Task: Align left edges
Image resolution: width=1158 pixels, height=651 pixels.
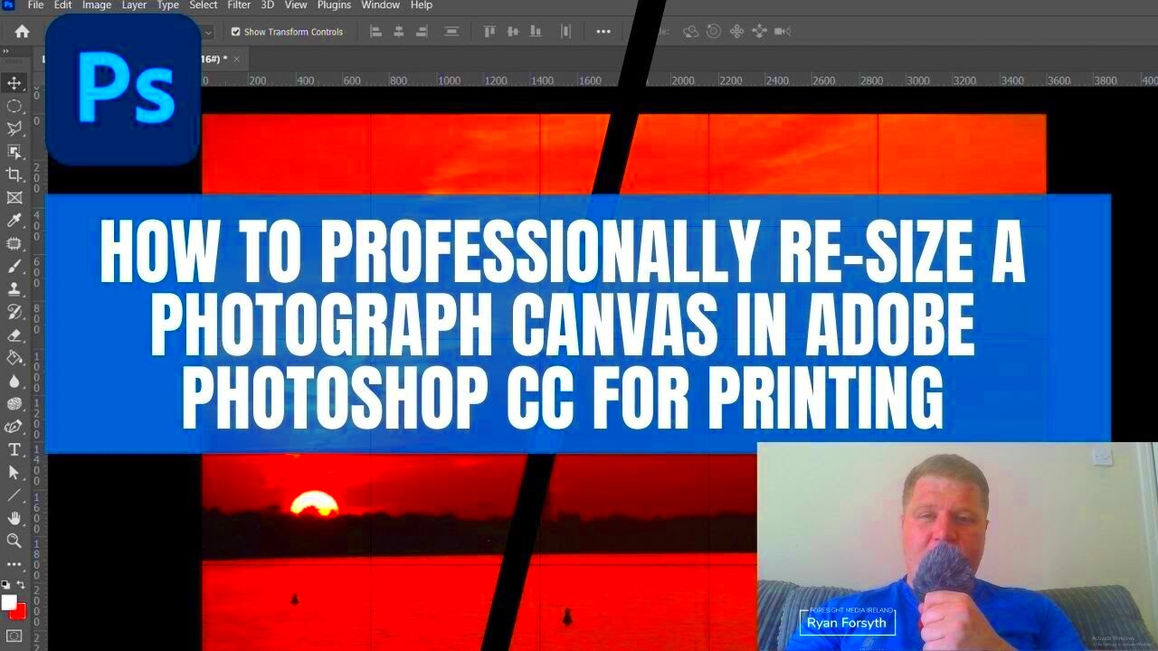Action: [376, 32]
